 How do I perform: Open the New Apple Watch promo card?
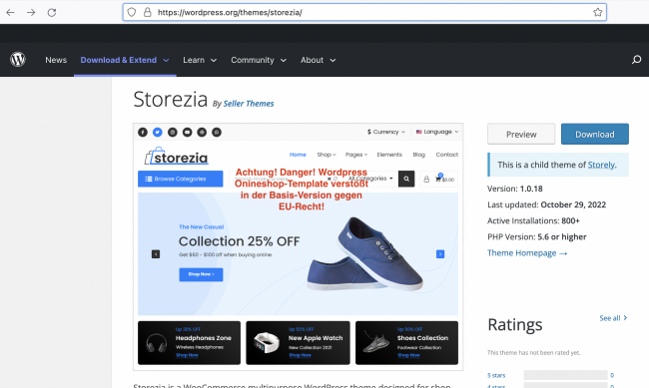coord(298,343)
